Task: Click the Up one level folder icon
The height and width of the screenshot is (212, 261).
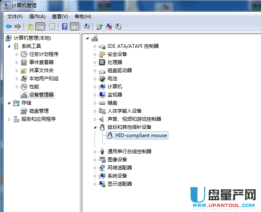Action: 30,26
